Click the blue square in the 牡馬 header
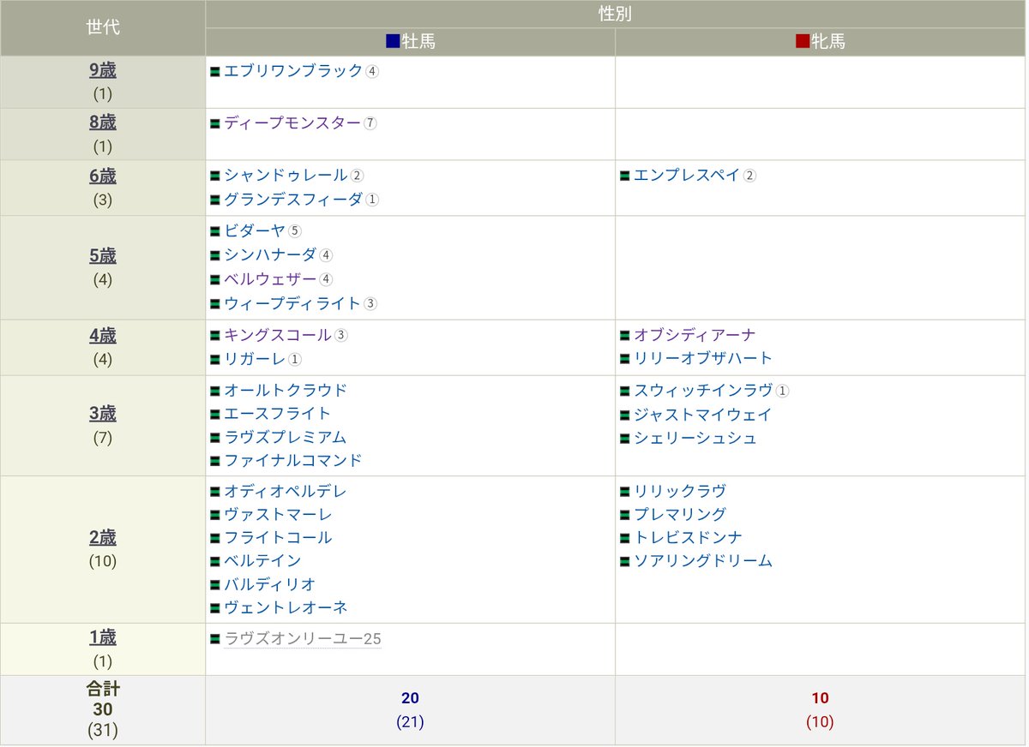Viewport: 1029px width, 747px height. [x=393, y=41]
